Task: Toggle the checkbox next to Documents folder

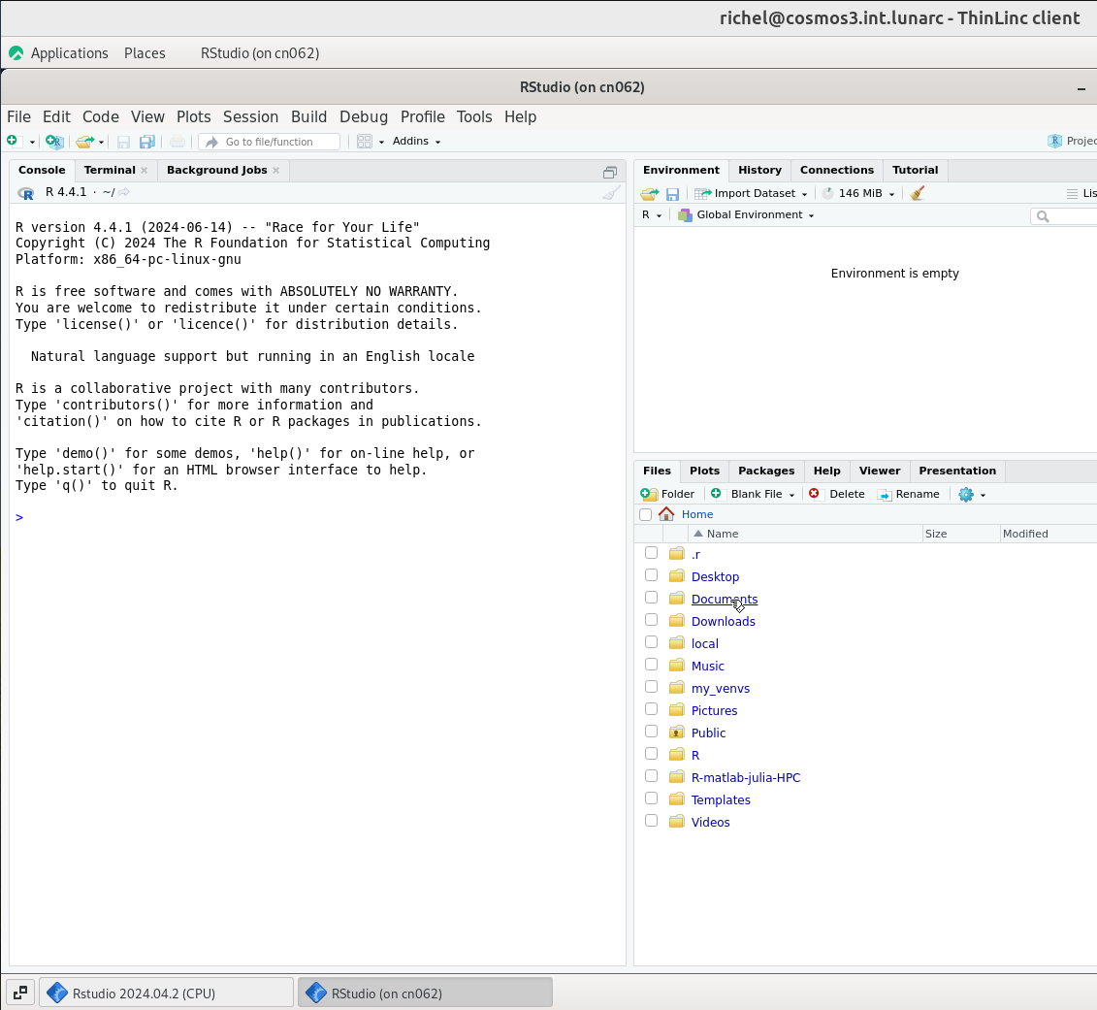Action: pyautogui.click(x=651, y=597)
